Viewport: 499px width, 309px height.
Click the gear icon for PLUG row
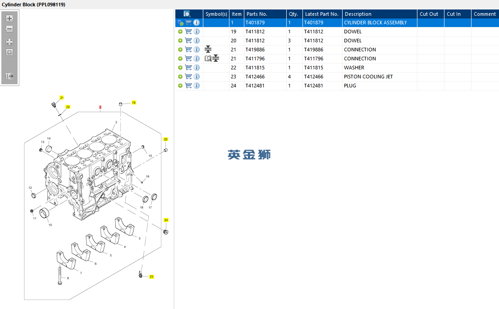pos(180,86)
